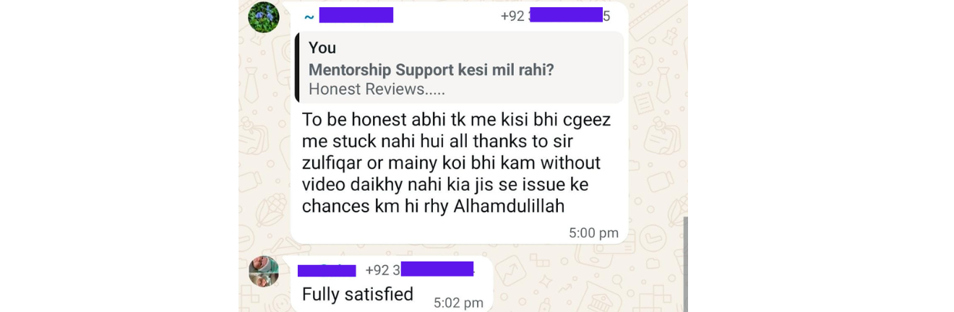This screenshot has width=954, height=312.
Task: Click the 5:02 pm message timestamp
Action: tap(458, 303)
